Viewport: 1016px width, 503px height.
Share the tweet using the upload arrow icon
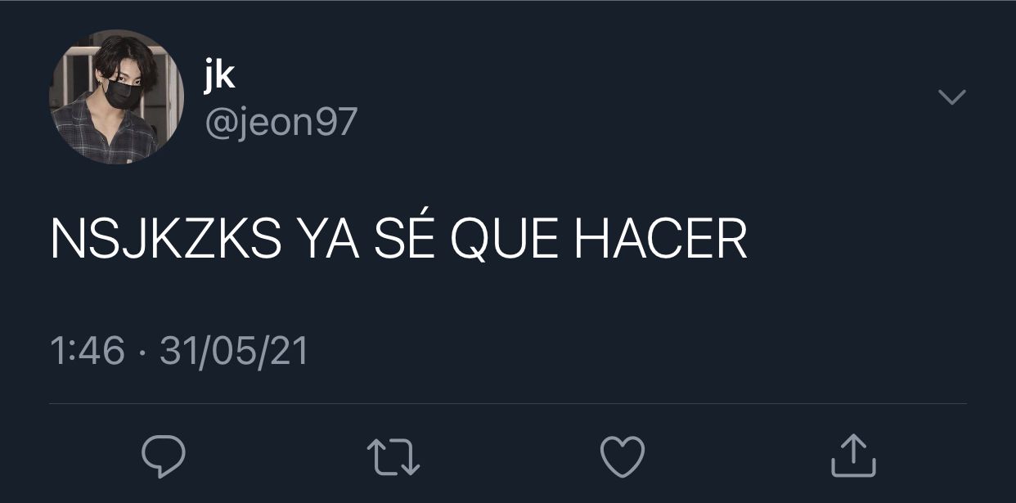coord(853,456)
